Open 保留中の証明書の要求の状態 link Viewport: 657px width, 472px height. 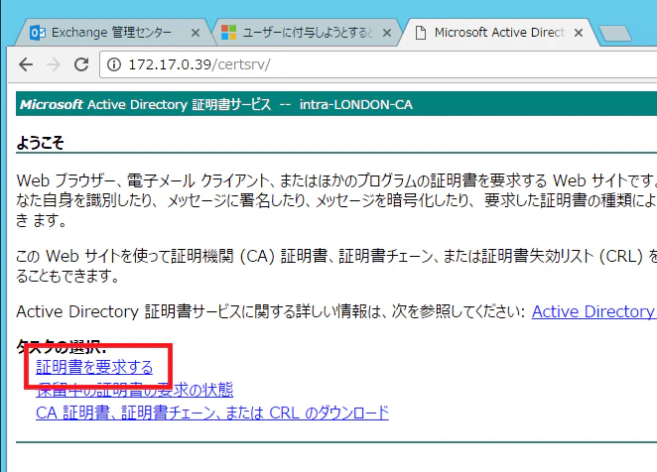135,390
